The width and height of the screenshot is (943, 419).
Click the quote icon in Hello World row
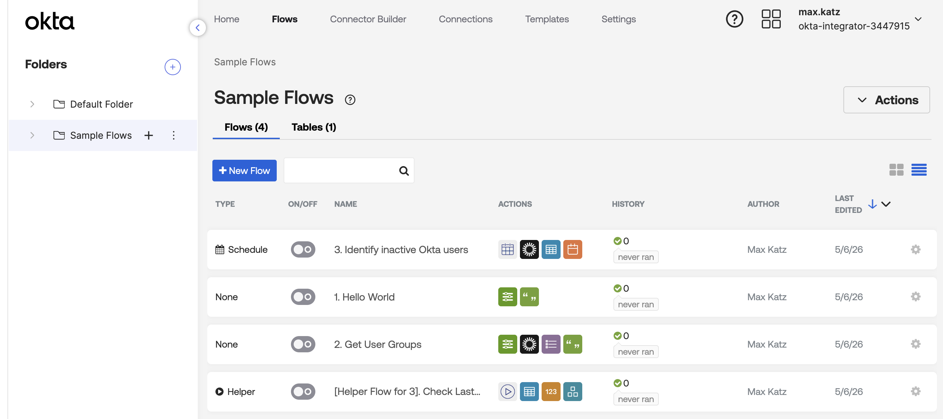(529, 297)
